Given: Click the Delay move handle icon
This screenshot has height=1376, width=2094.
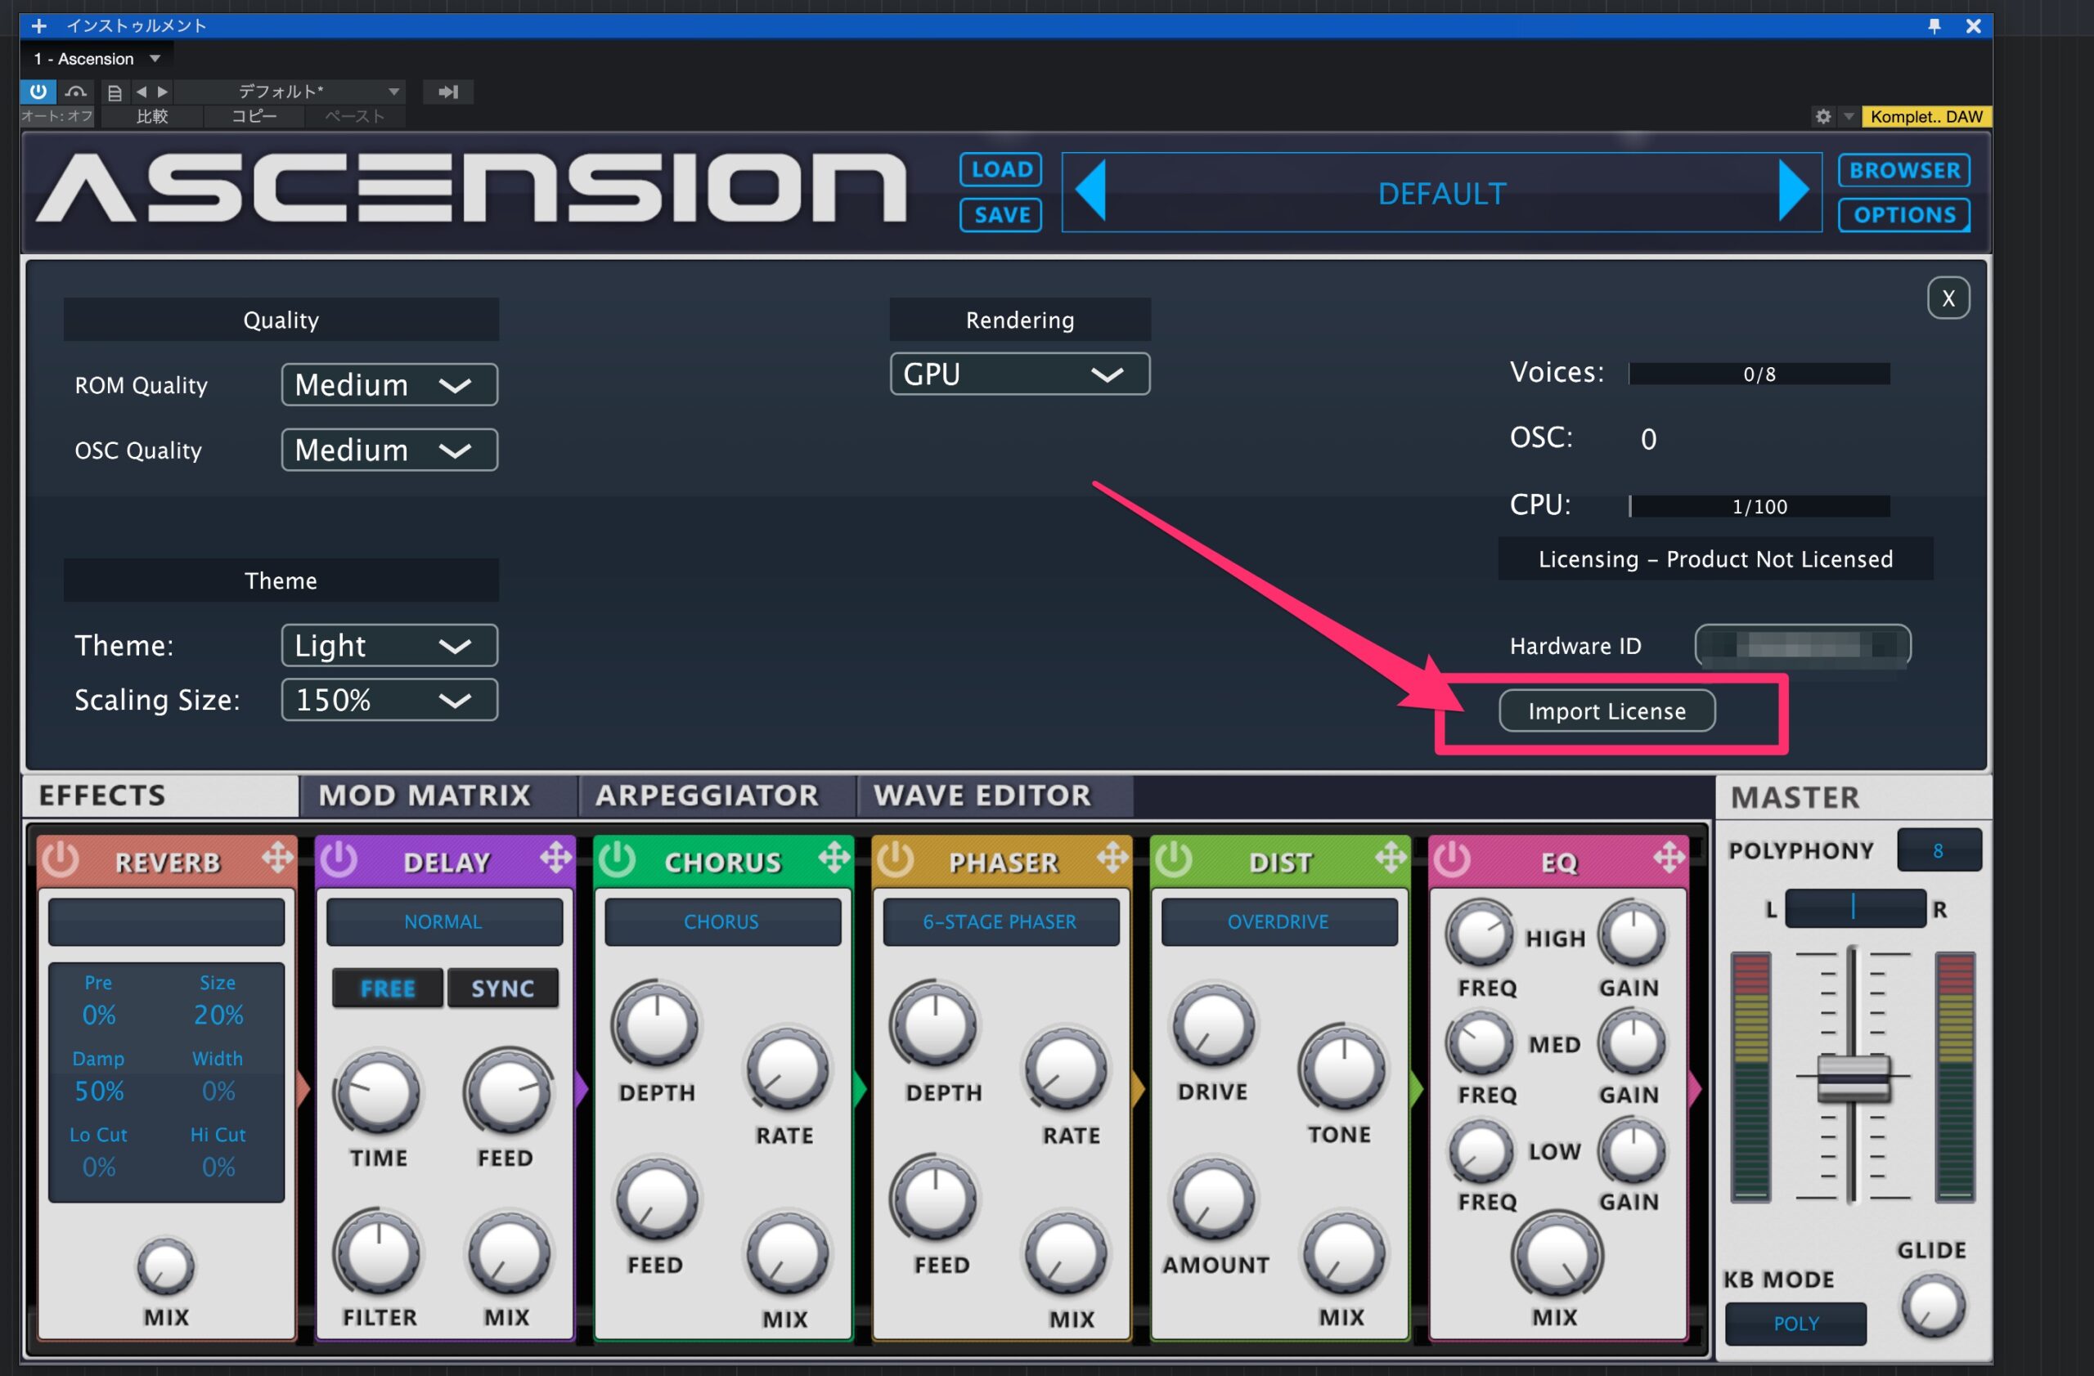Looking at the screenshot, I should point(555,858).
